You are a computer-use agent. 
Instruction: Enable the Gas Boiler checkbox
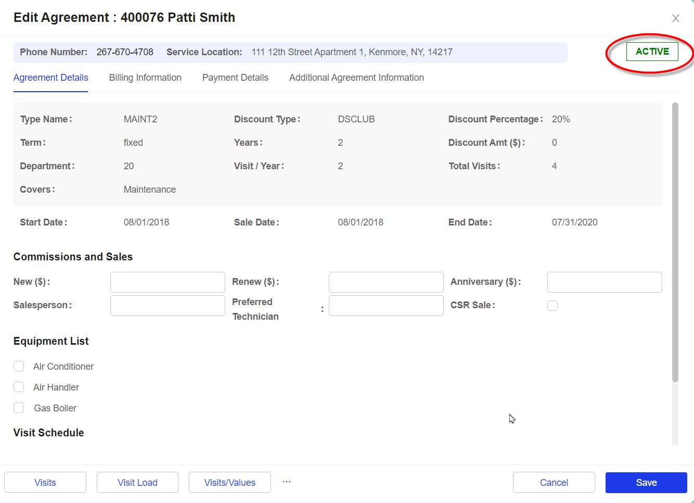pyautogui.click(x=19, y=408)
